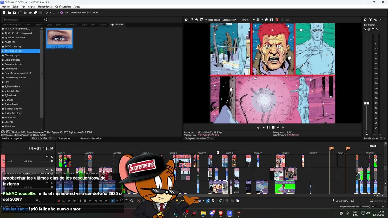Switch to the Desenfoque plugin tab
Screen dimensions: 388x218
71,25
